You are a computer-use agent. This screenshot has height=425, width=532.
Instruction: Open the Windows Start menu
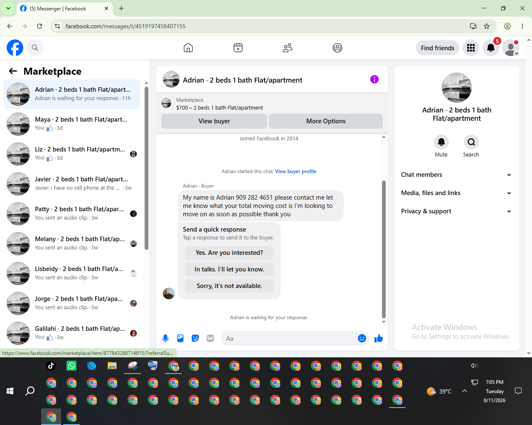click(x=10, y=391)
